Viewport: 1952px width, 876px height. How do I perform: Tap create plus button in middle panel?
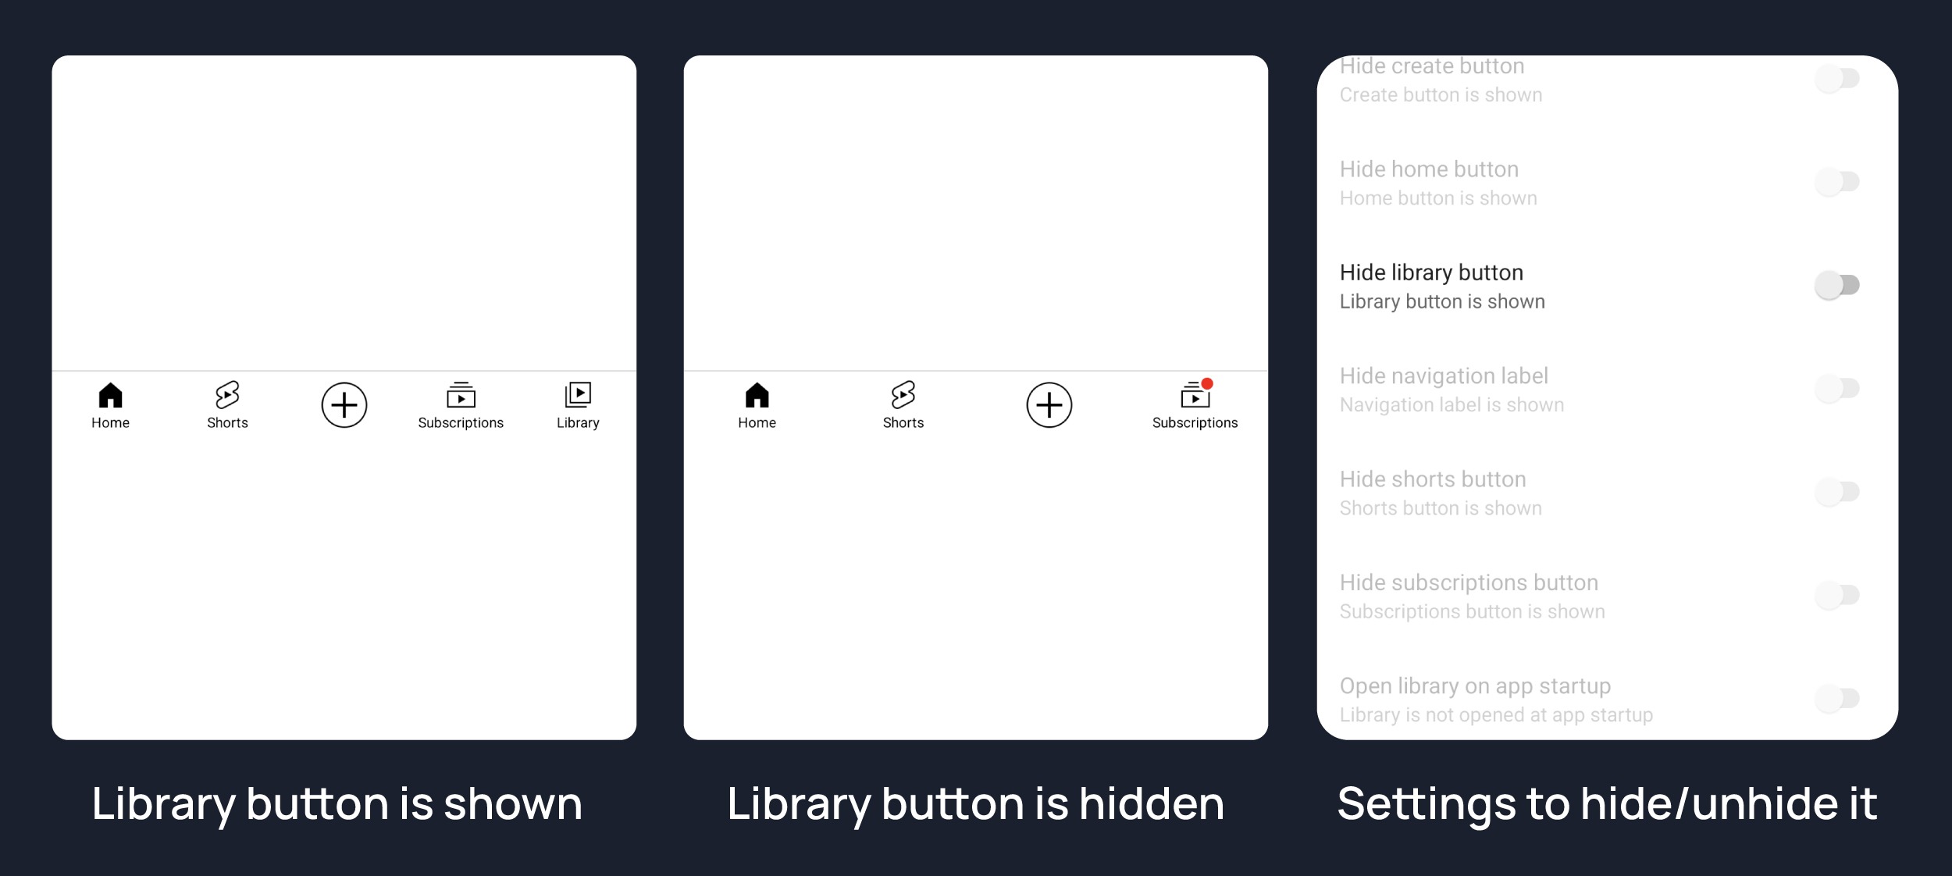1049,405
